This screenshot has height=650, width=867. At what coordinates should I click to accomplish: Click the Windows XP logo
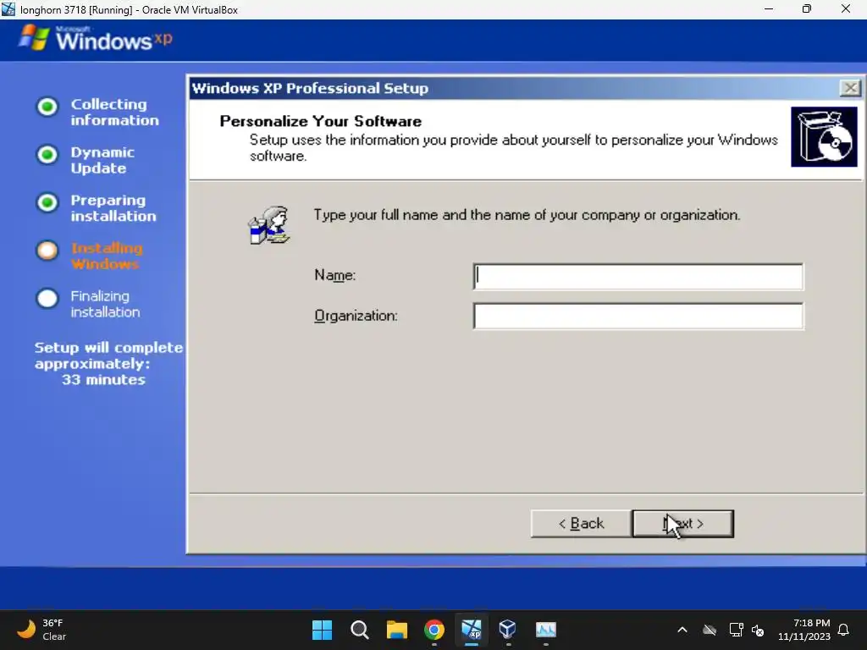tap(95, 39)
